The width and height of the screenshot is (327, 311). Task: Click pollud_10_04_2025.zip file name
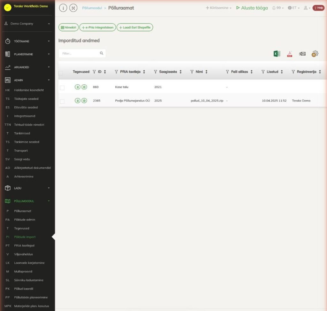(207, 101)
